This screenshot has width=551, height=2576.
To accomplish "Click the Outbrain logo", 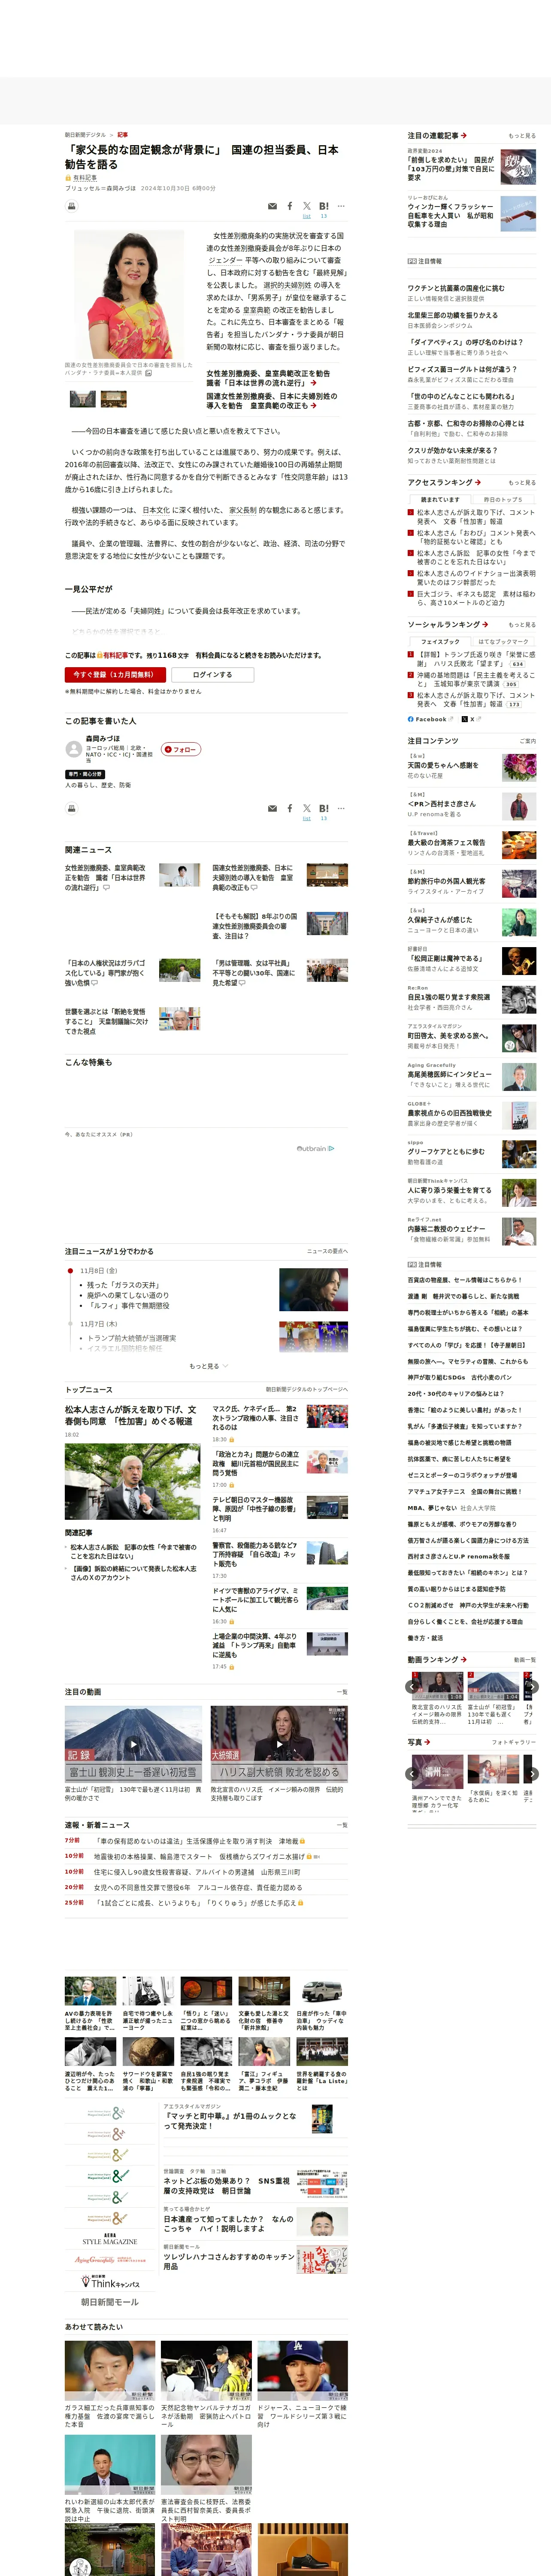I will click(x=315, y=1148).
